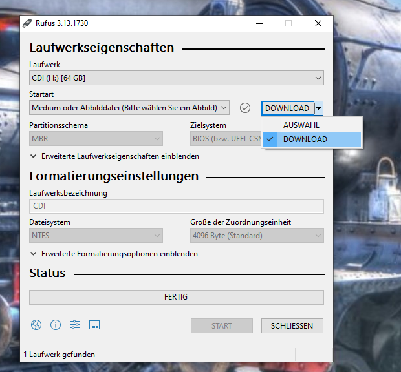Open the Laufwerk CDI (H:) dropdown
Screen dimensions: 401x372
pos(177,78)
